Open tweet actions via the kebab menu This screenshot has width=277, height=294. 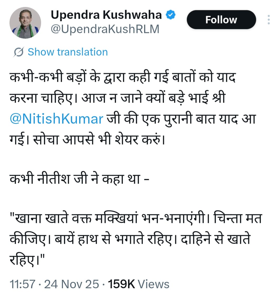tap(269, 19)
